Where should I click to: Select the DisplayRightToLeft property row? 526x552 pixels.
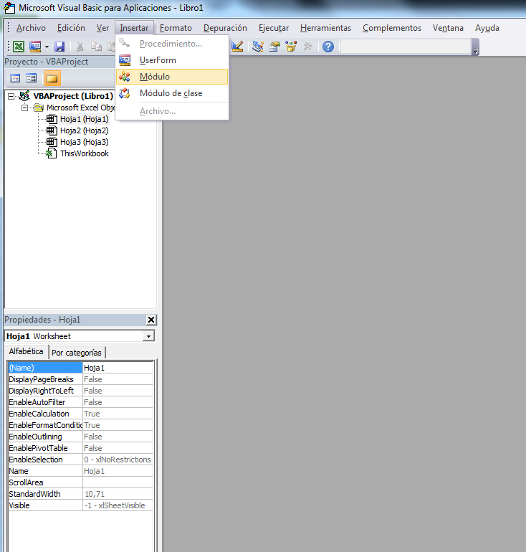click(x=80, y=391)
